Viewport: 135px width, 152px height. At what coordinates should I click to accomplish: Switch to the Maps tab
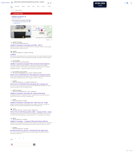pyautogui.click(x=33, y=6)
